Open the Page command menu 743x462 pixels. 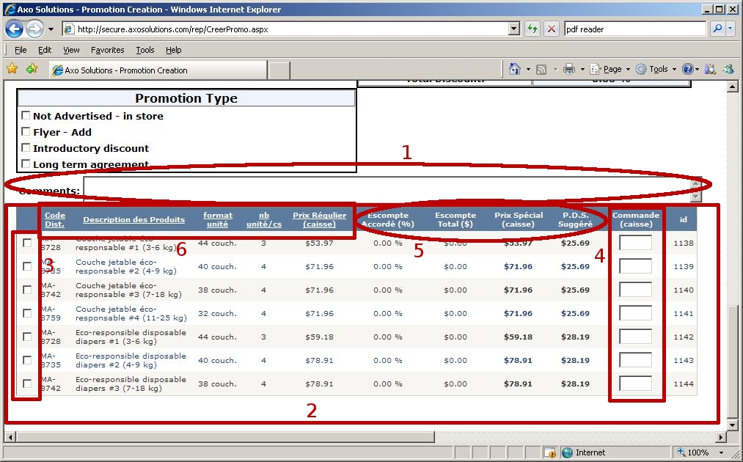(610, 69)
